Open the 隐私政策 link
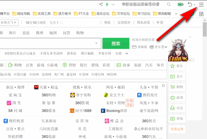Screen dimensions: 207x139 (x=144, y=22)
